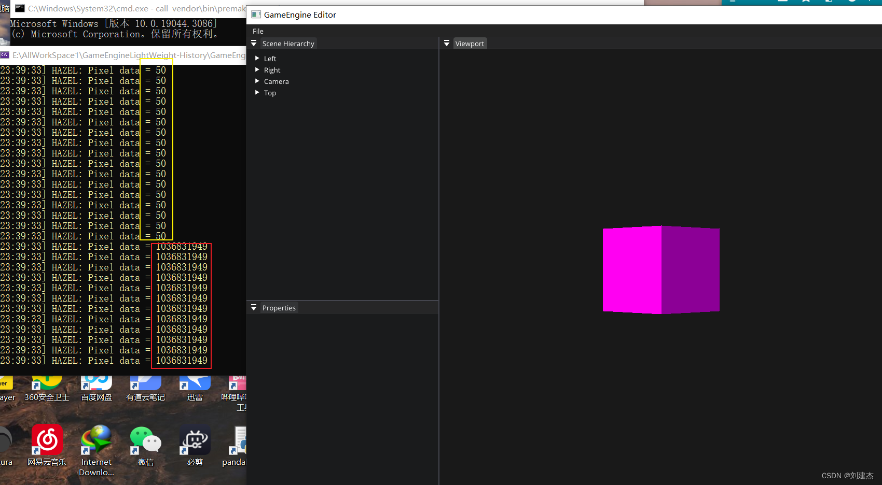Expand the Left entity node
Screen dimensions: 882x485
(257, 59)
